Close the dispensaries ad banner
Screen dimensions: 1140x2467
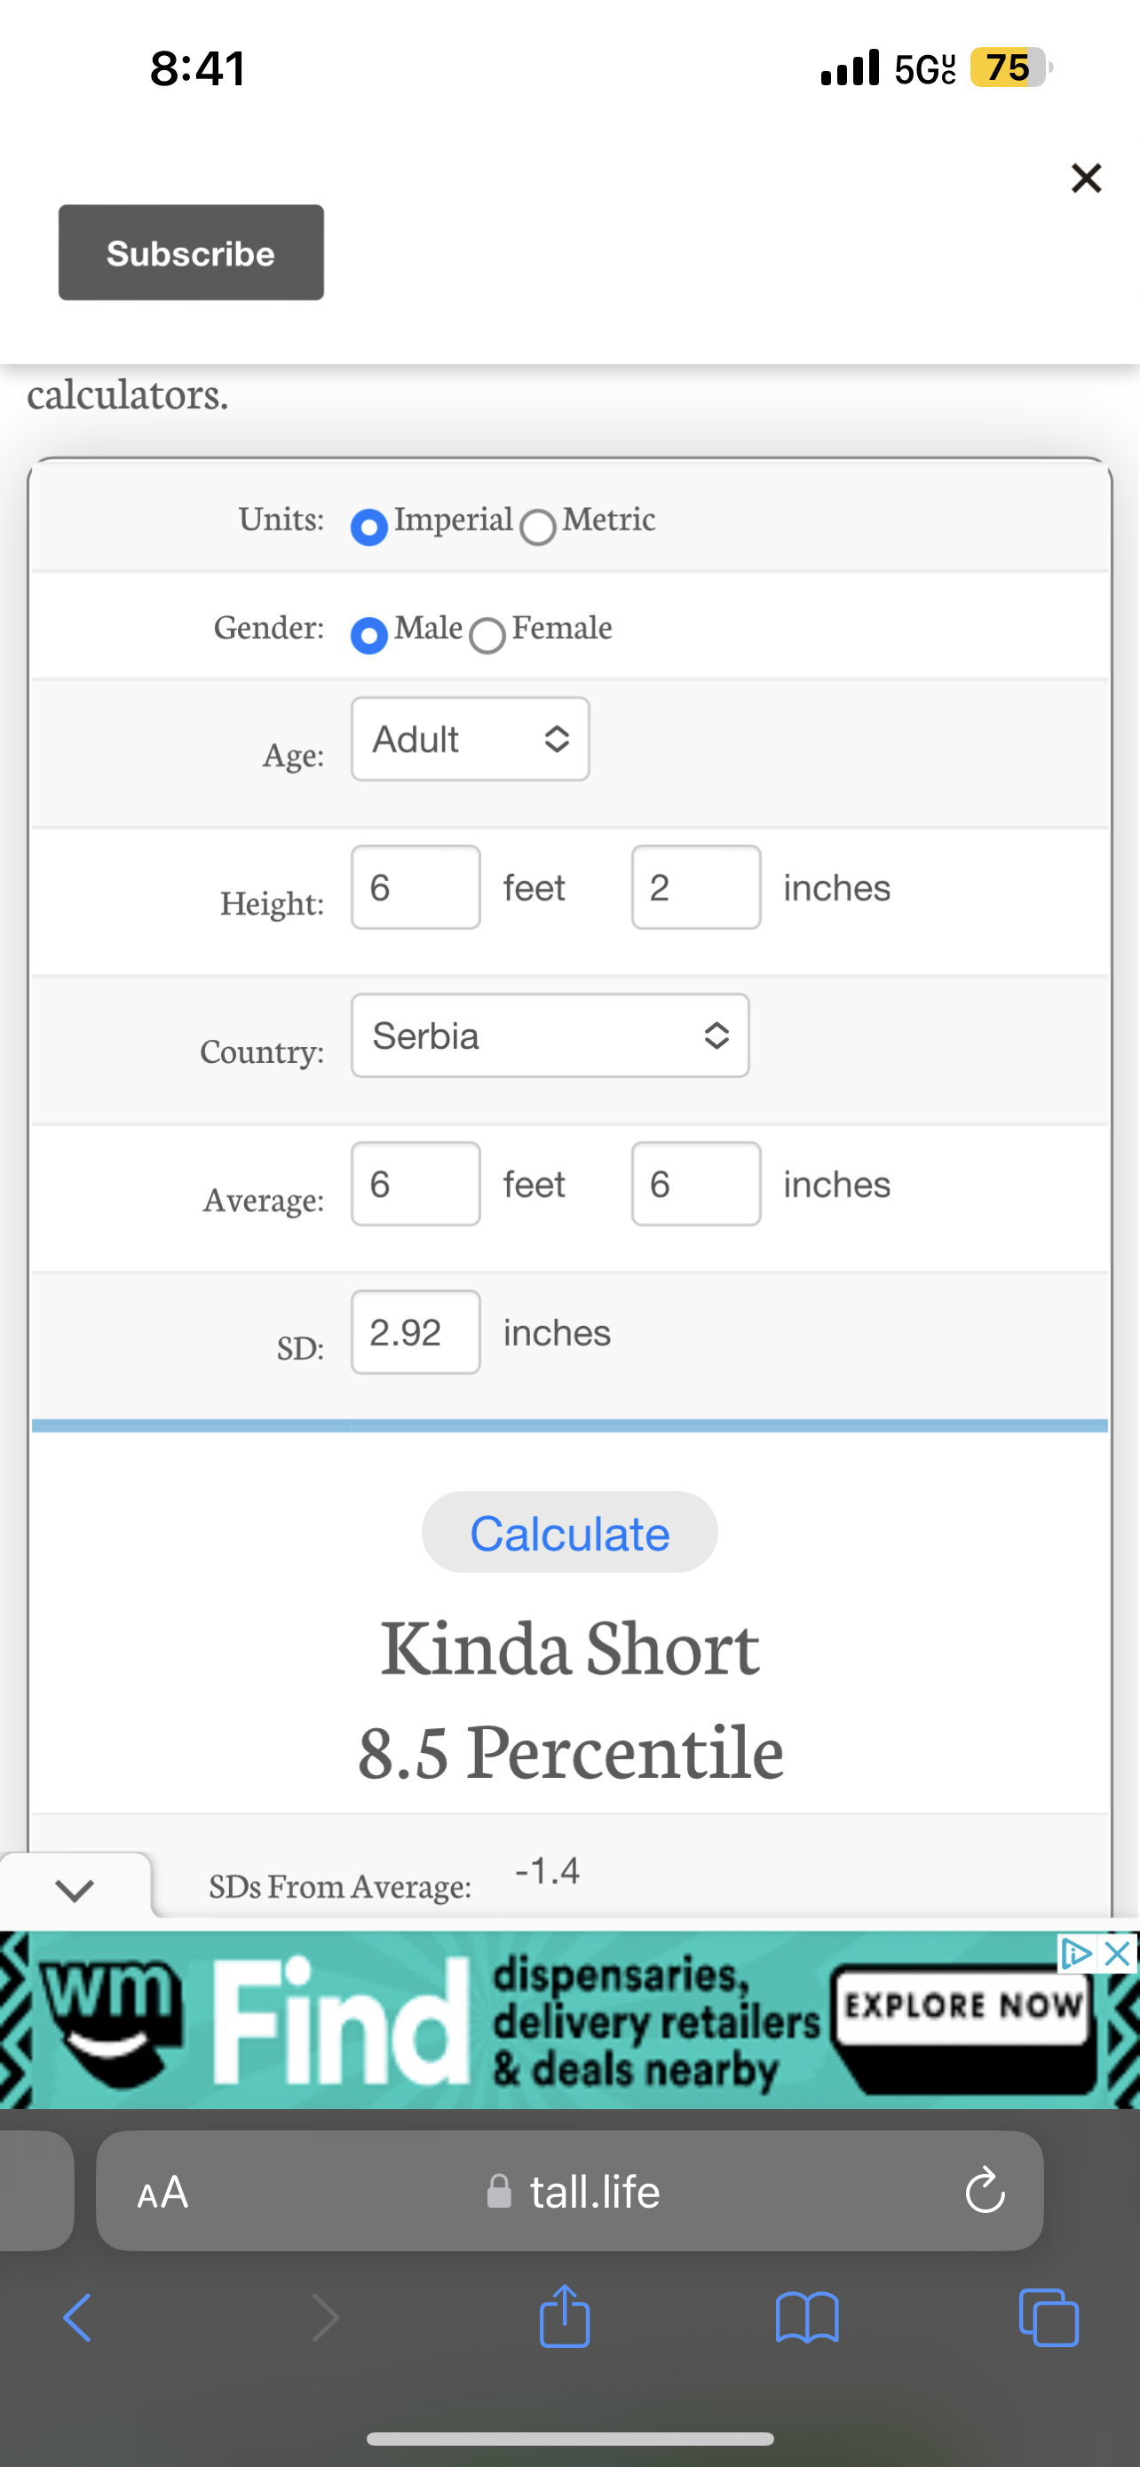(1117, 1953)
